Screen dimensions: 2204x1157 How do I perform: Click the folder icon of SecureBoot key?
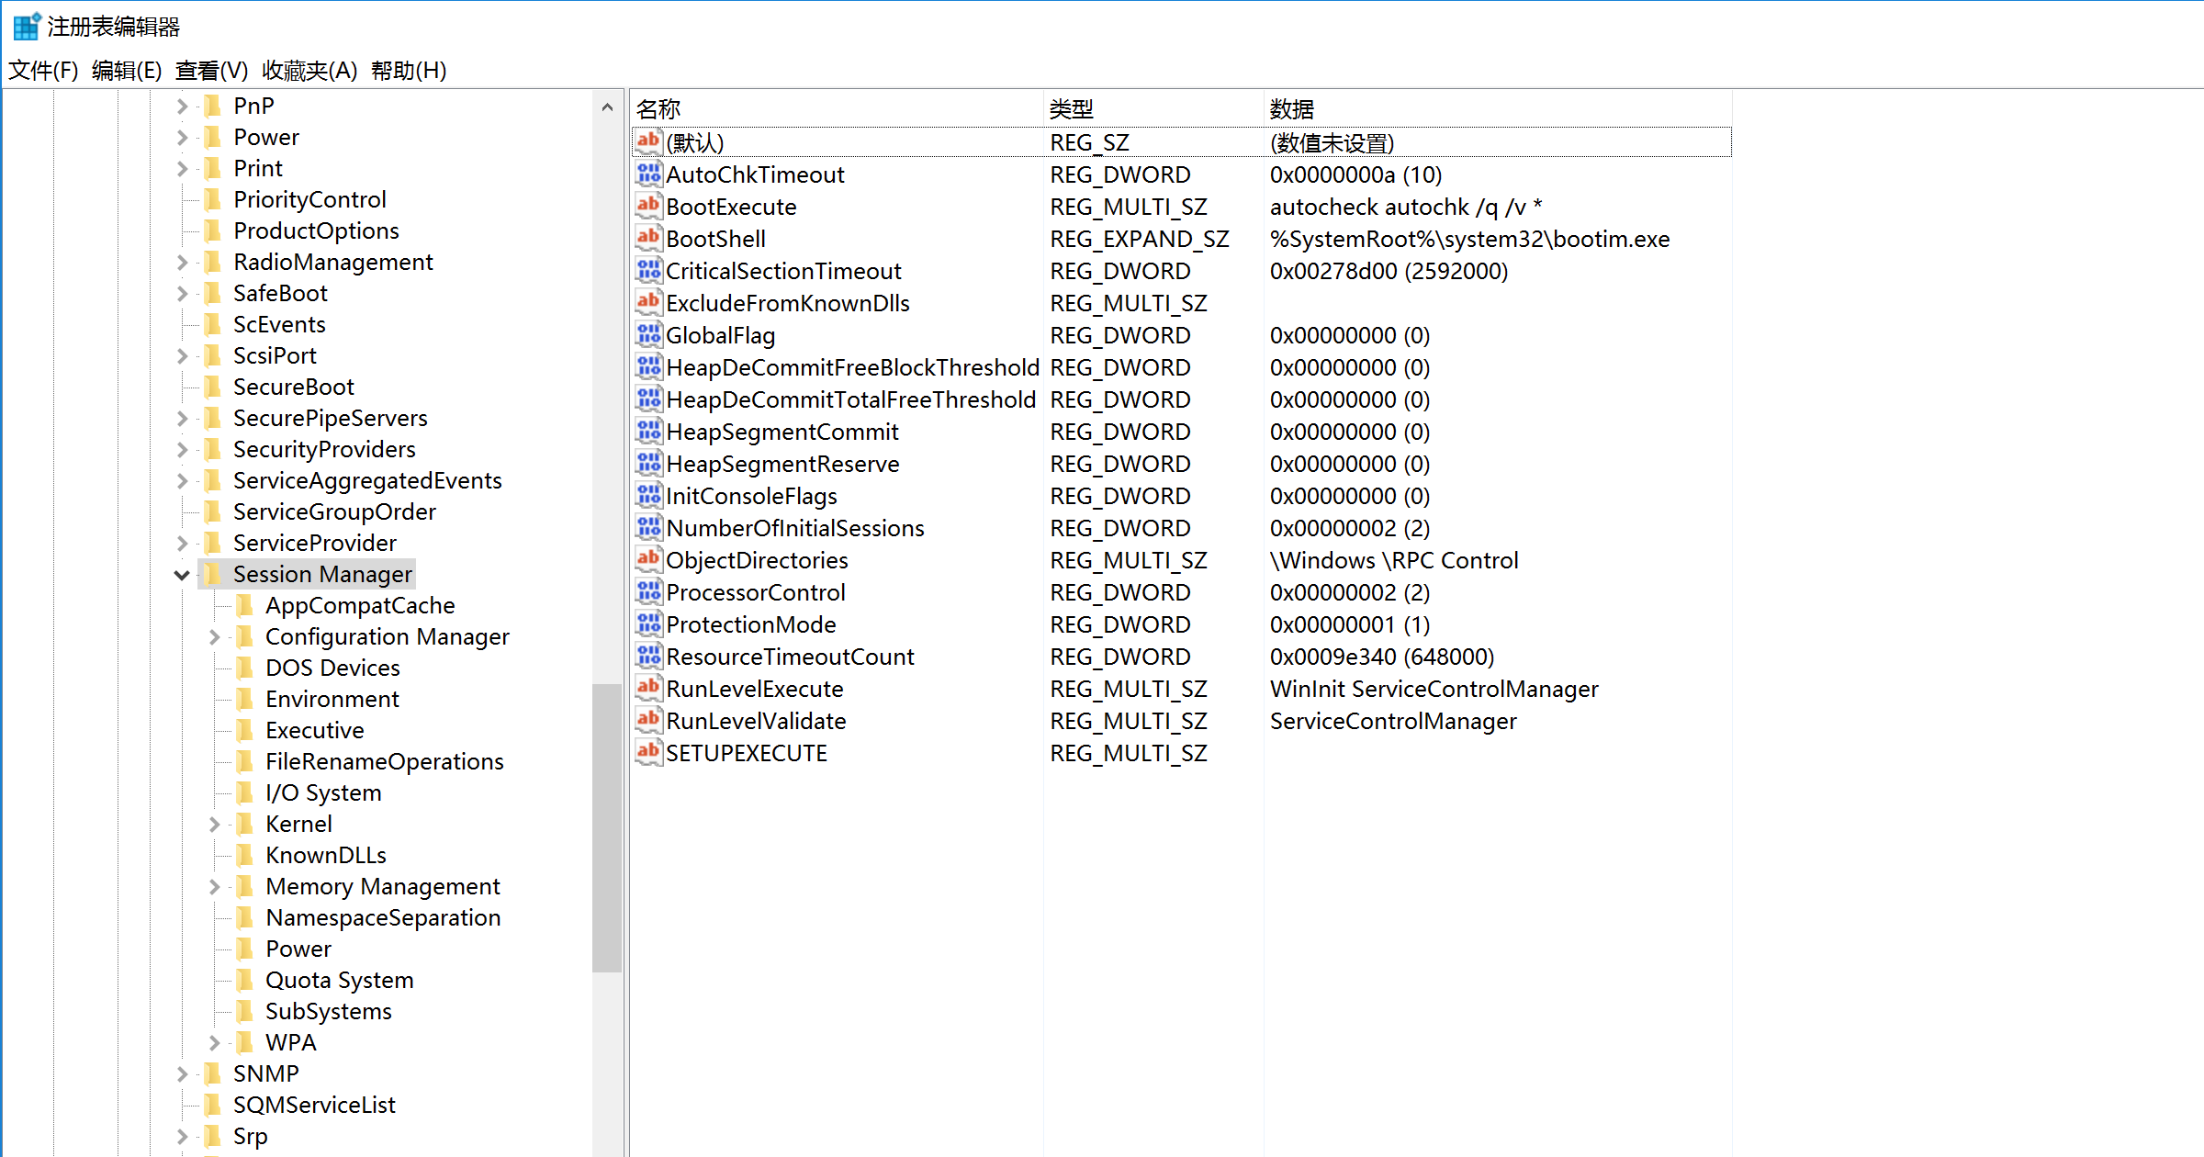(x=213, y=387)
